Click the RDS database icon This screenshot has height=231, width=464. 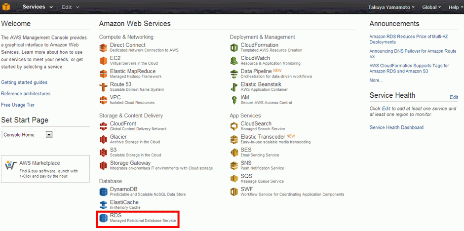(103, 218)
